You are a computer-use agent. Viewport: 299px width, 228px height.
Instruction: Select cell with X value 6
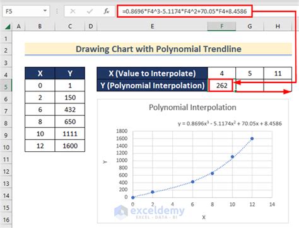40,110
